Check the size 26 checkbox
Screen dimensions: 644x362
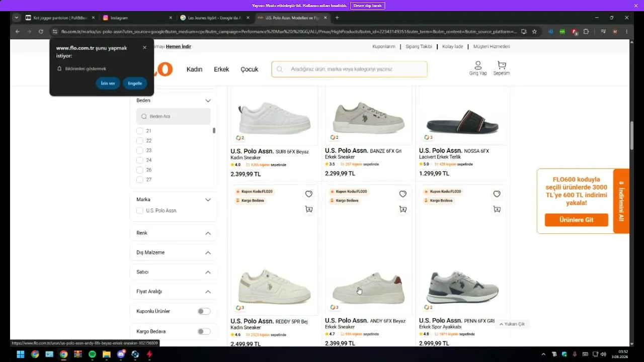(x=140, y=170)
